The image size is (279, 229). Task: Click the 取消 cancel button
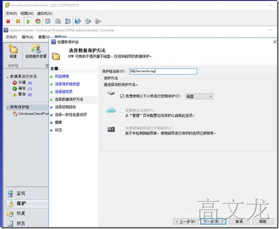[x=239, y=221]
